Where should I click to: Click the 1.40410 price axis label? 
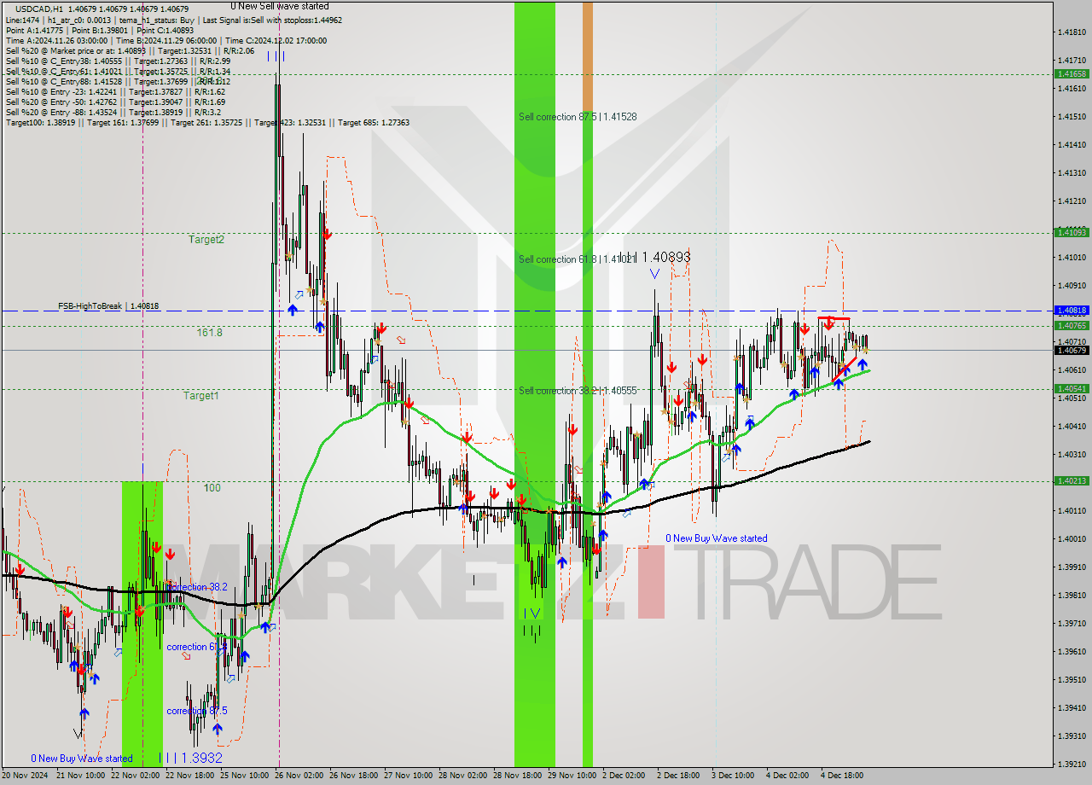[1072, 426]
